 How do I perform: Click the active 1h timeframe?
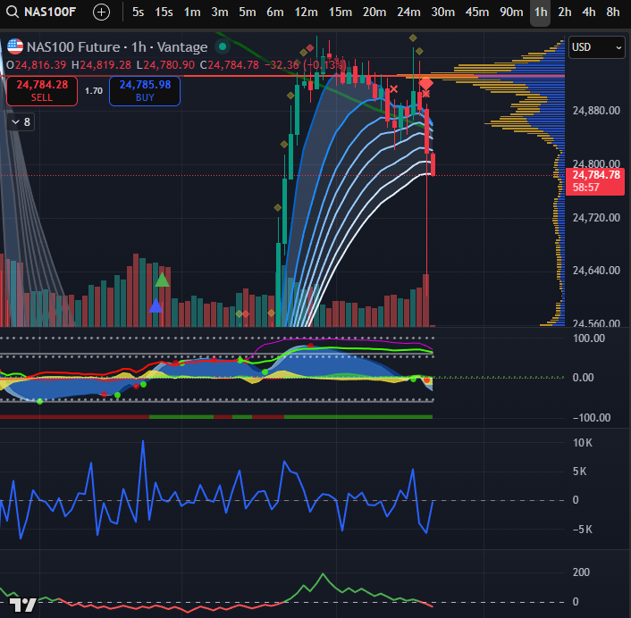pyautogui.click(x=541, y=13)
